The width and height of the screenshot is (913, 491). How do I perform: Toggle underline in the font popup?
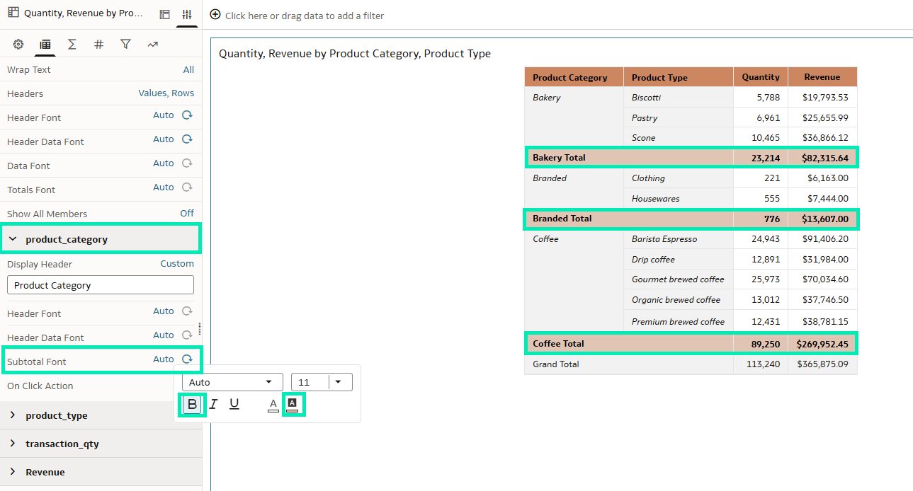coord(234,405)
